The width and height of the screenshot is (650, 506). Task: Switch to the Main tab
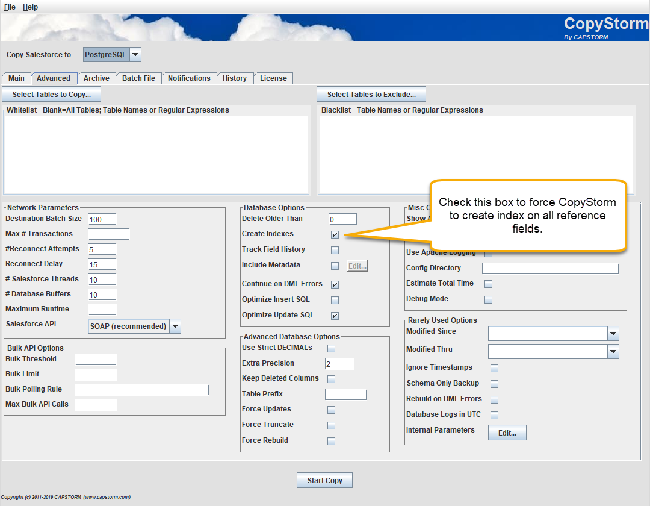coord(17,78)
